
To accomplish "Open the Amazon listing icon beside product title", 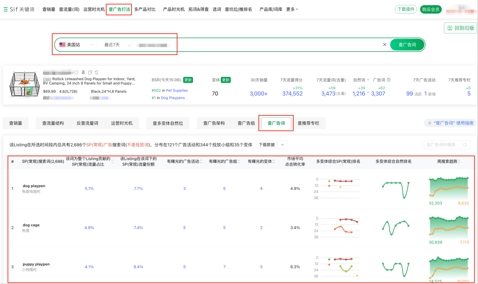I will (x=83, y=73).
